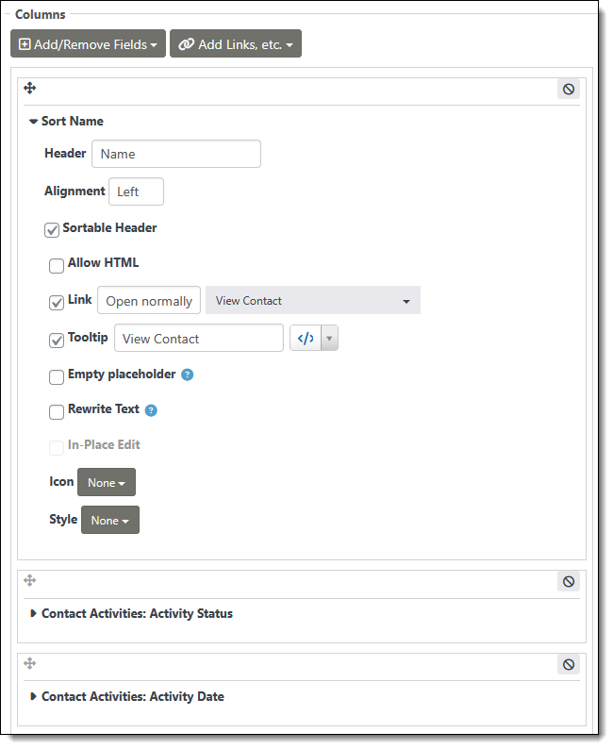This screenshot has height=749, width=613.
Task: Open the Style None dropdown
Action: 109,521
